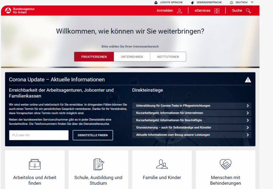Open chevron for Kurzarbeitergeld Unternehmen row
This screenshot has width=273, height=189.
click(x=248, y=113)
